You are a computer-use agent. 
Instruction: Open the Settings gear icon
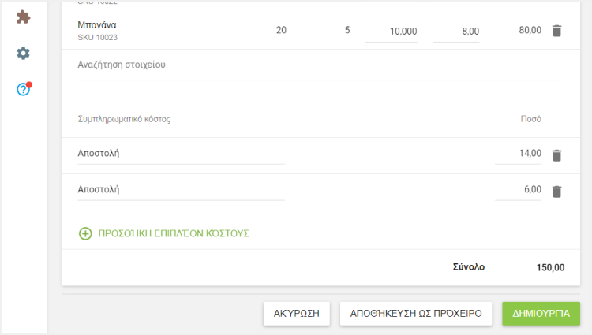(x=24, y=53)
